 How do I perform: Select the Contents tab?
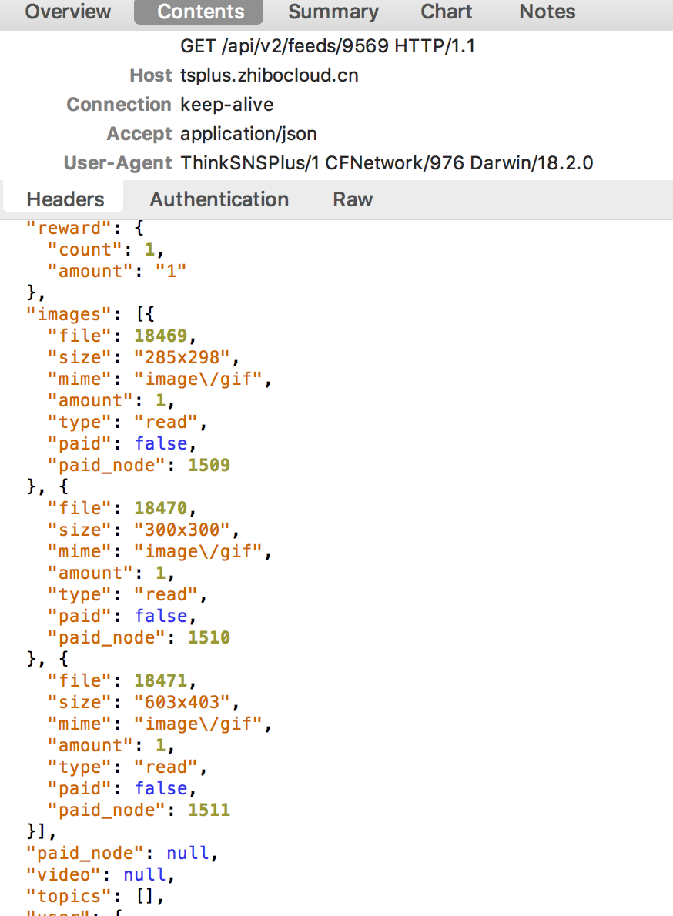point(199,12)
